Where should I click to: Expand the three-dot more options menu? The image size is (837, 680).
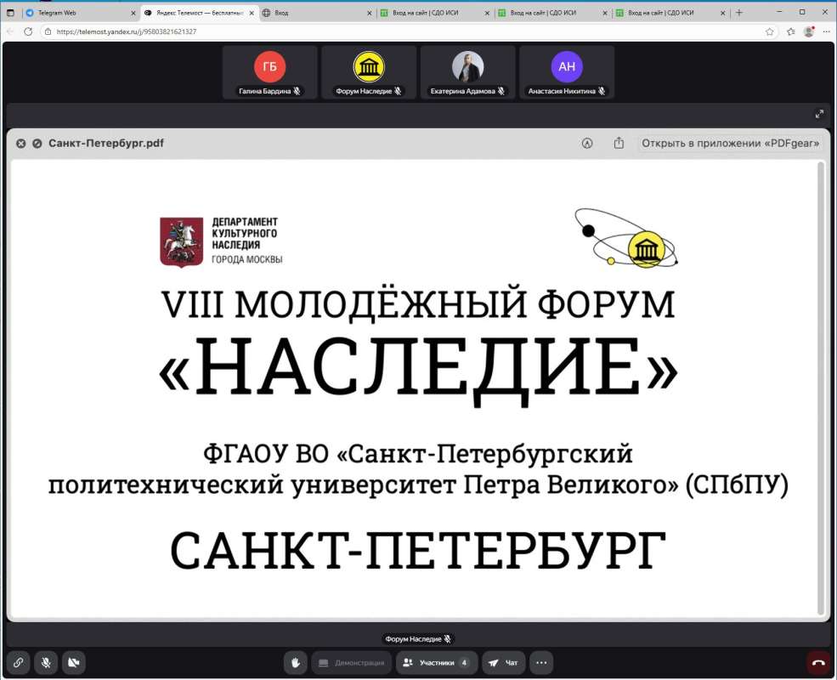pyautogui.click(x=541, y=662)
